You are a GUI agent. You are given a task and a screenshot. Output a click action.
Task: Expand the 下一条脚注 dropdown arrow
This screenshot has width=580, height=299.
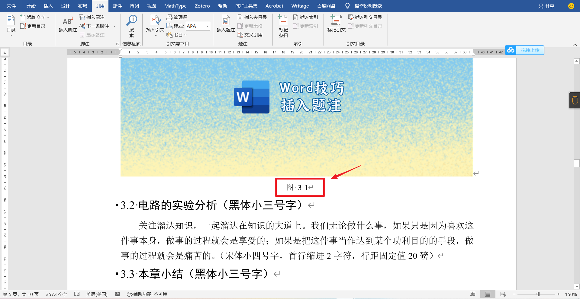point(114,26)
